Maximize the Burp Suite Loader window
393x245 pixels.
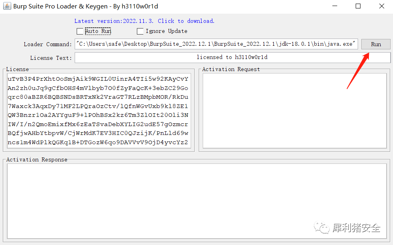(358, 6)
